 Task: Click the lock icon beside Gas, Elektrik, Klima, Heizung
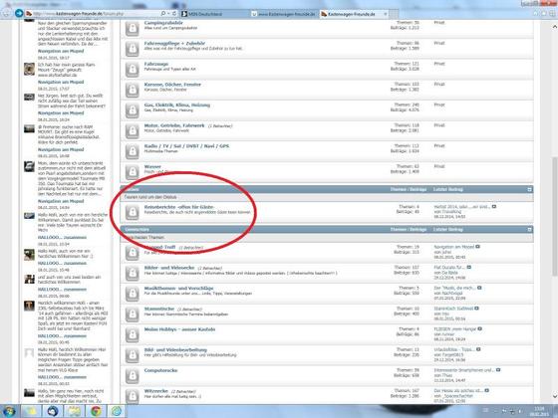click(x=133, y=110)
